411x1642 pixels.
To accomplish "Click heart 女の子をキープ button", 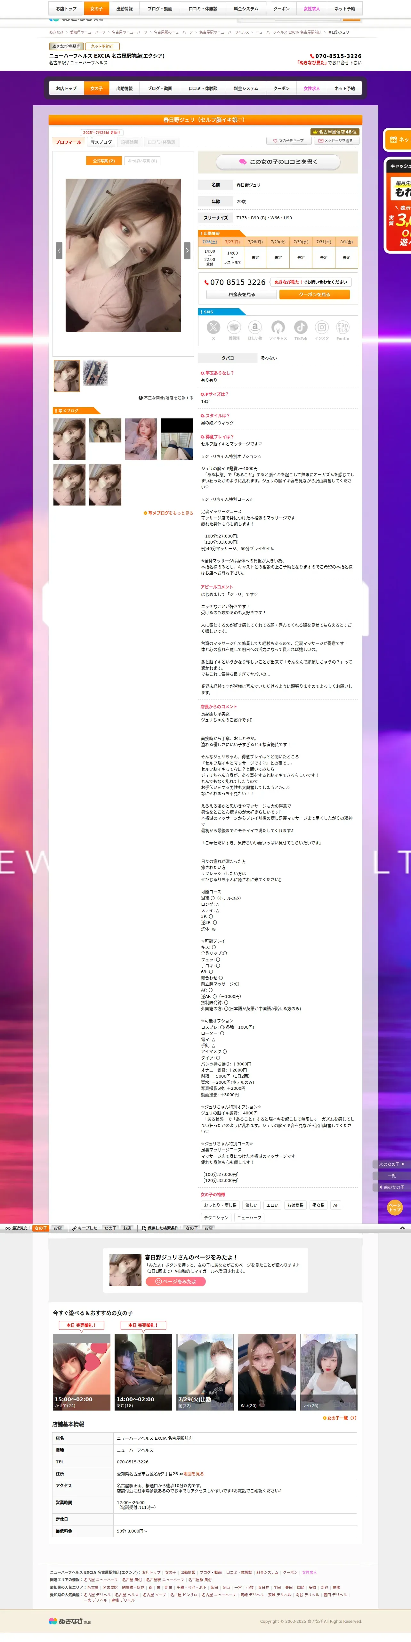I will tap(289, 141).
